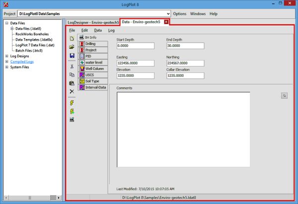Open the Options menu

(180, 14)
